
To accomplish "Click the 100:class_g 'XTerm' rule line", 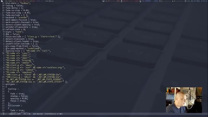I will coord(33,75).
